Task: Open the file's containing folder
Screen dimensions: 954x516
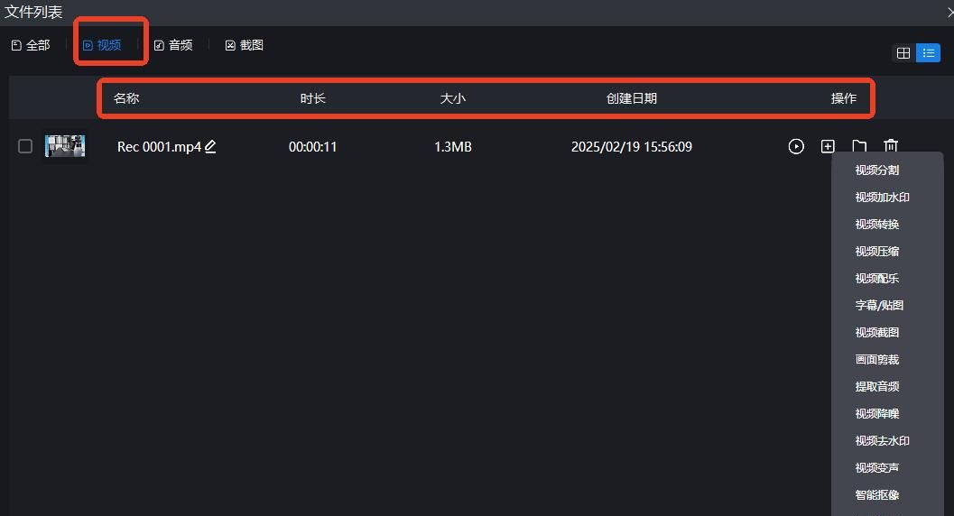Action: pos(859,145)
